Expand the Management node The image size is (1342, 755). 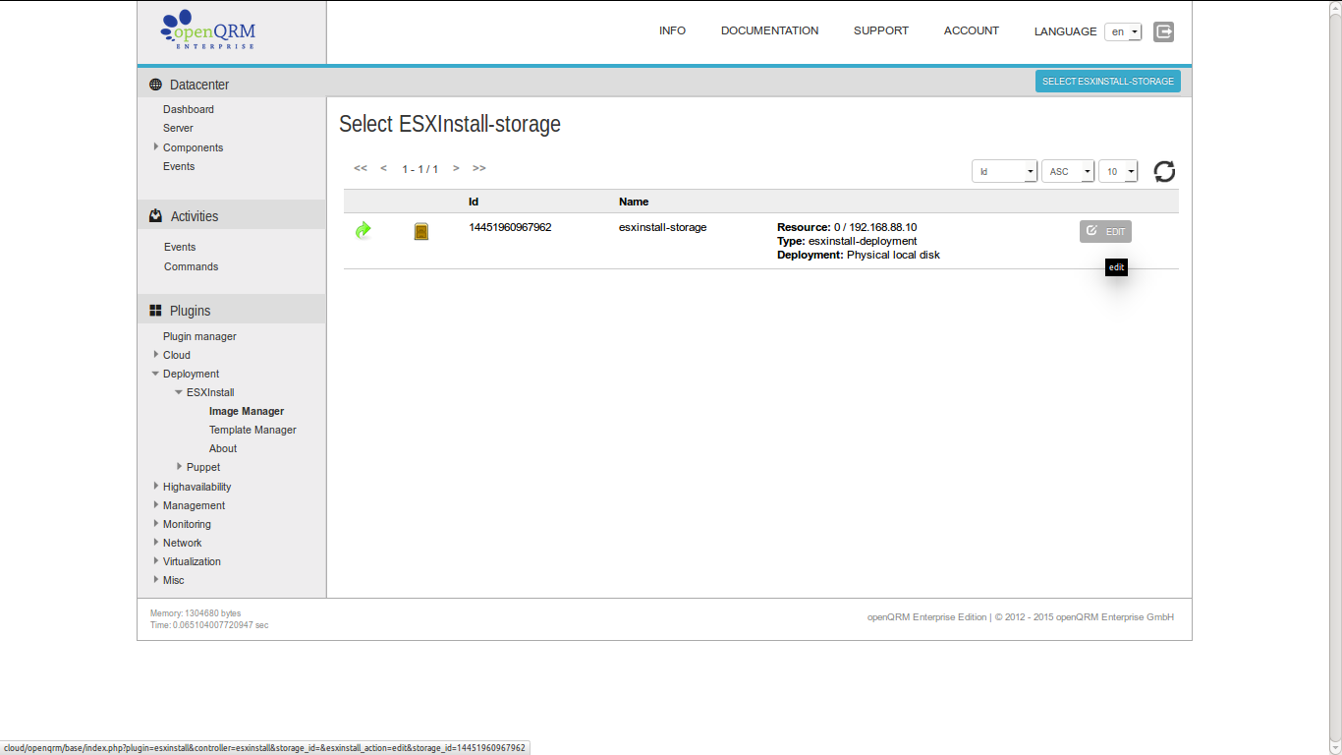pyautogui.click(x=156, y=504)
